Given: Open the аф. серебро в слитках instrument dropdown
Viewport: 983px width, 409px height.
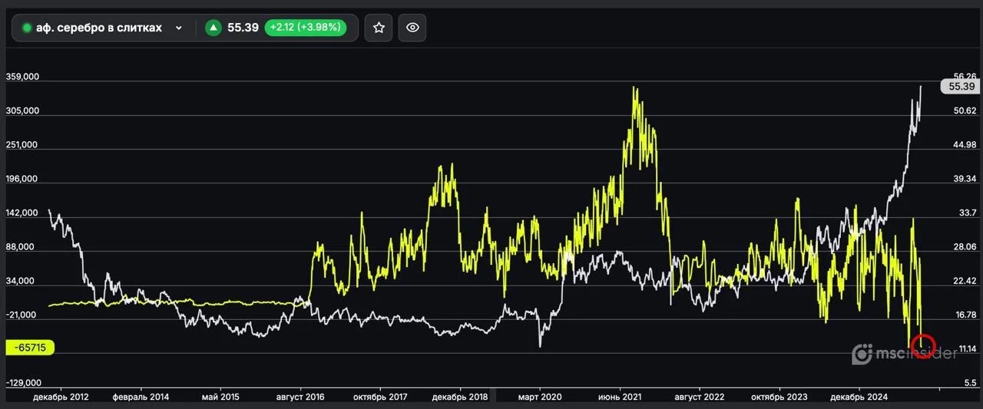Looking at the screenshot, I should coord(104,28).
